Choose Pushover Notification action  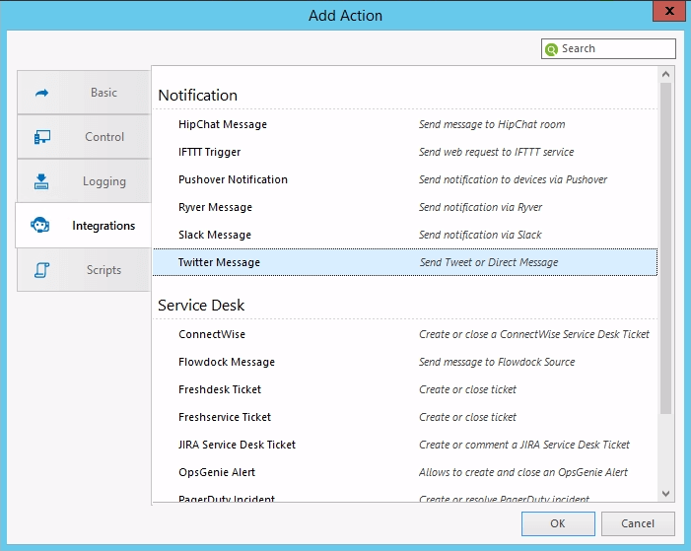[233, 179]
